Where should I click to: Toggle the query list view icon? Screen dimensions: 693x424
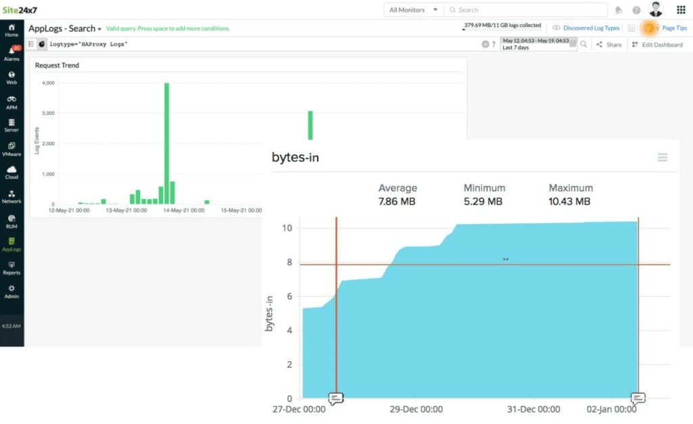click(31, 44)
